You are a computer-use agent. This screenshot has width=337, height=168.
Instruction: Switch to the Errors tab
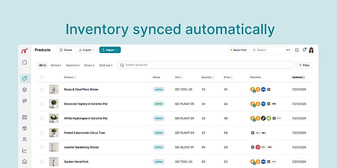89,65
